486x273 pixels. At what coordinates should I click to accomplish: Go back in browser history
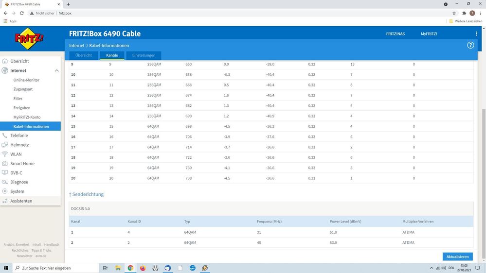tap(5, 13)
